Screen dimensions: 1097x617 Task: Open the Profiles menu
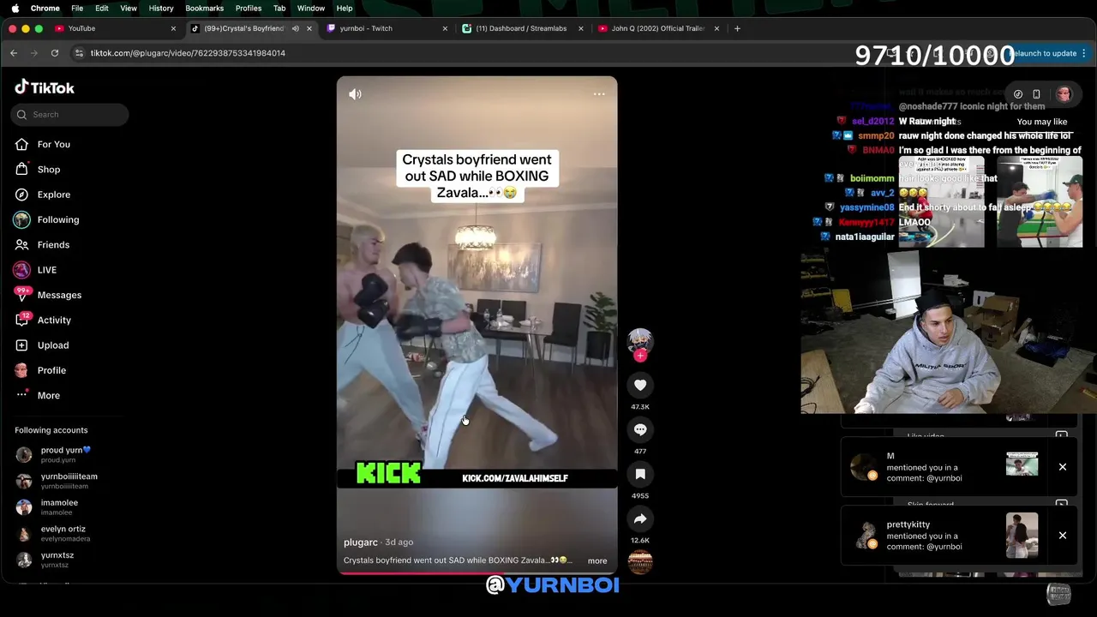coord(249,8)
